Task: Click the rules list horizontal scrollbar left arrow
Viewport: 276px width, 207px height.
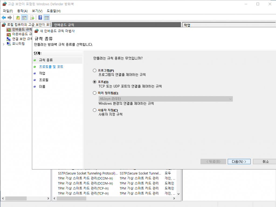Action: tap(54, 198)
